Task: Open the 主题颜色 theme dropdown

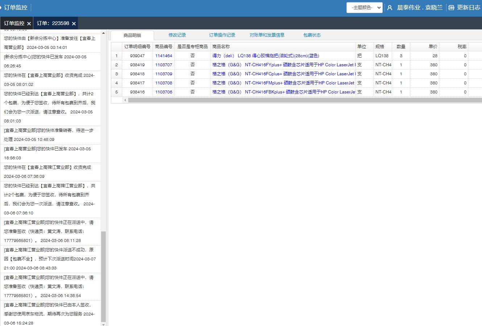Action: click(364, 8)
